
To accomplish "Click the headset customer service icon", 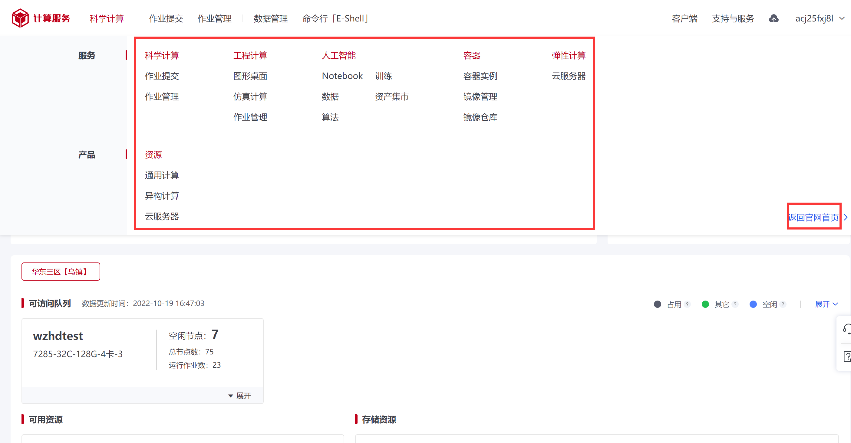I will (x=846, y=329).
